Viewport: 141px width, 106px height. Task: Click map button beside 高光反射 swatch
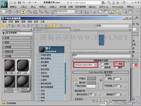98,86
